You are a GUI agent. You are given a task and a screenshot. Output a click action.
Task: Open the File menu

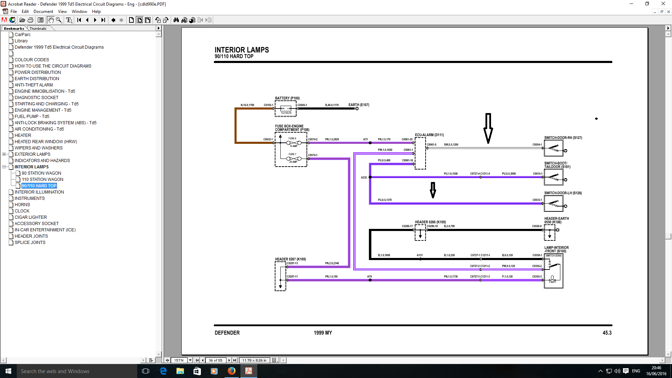coord(14,12)
